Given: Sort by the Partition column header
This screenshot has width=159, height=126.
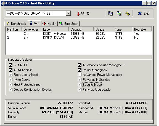Looking at the screenshot, I should (x=14, y=30).
